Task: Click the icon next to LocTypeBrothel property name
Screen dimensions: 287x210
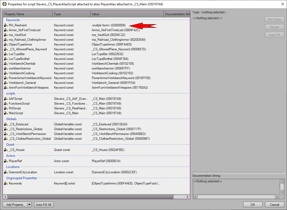Action: (6, 59)
